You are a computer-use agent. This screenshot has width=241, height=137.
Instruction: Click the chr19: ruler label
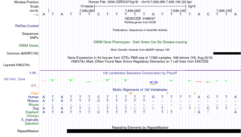click(34, 11)
